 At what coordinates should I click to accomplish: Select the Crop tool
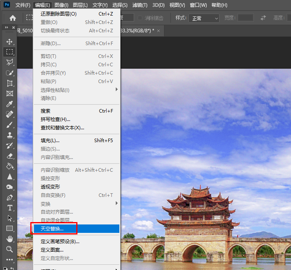(x=10, y=83)
